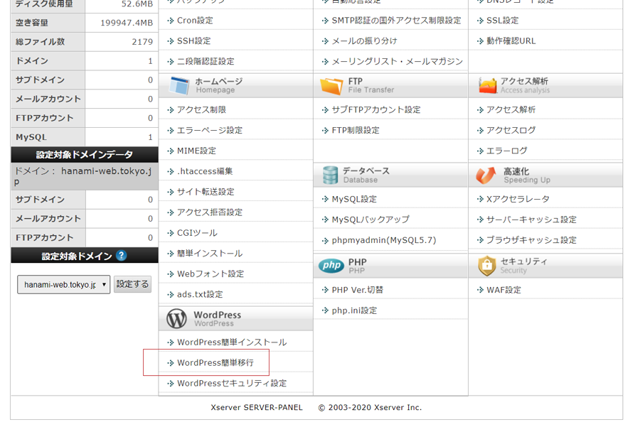Open WordPressセキュリティ設定
The width and height of the screenshot is (640, 422).
(232, 383)
